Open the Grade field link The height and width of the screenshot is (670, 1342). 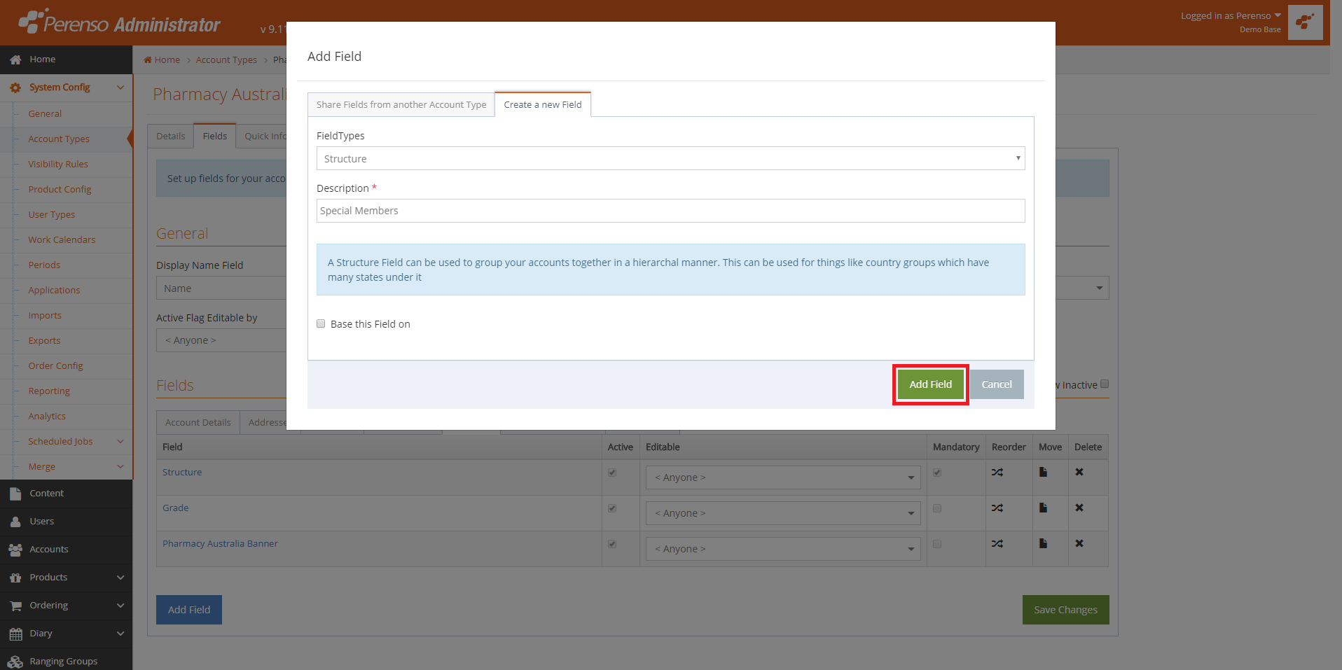[175, 508]
